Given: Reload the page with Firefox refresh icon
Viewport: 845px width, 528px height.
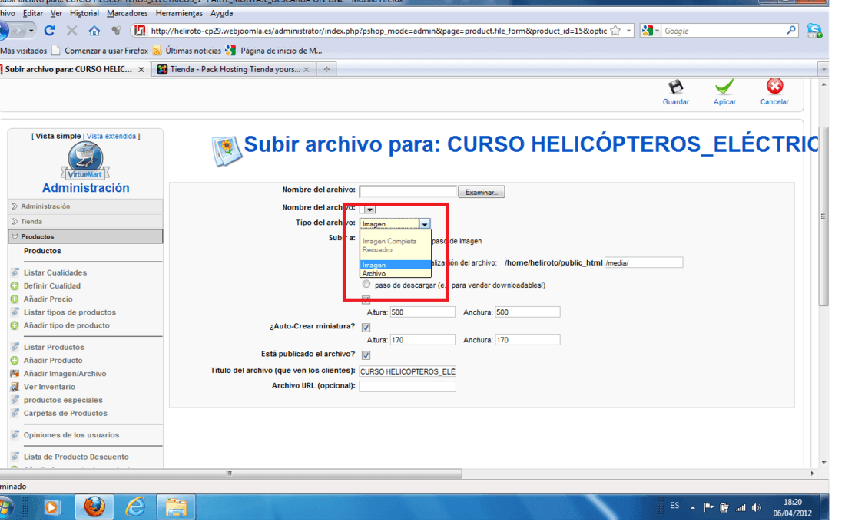Looking at the screenshot, I should pyautogui.click(x=49, y=31).
